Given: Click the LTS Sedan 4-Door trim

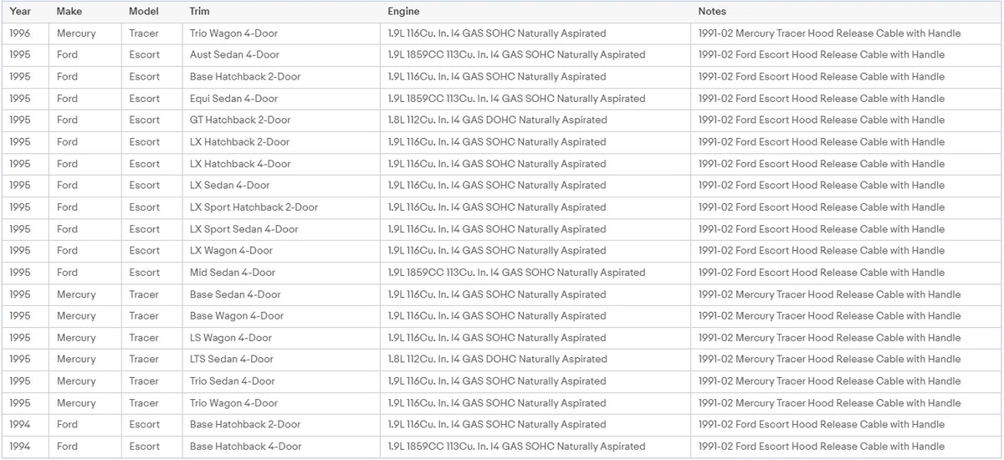Looking at the screenshot, I should [281, 360].
